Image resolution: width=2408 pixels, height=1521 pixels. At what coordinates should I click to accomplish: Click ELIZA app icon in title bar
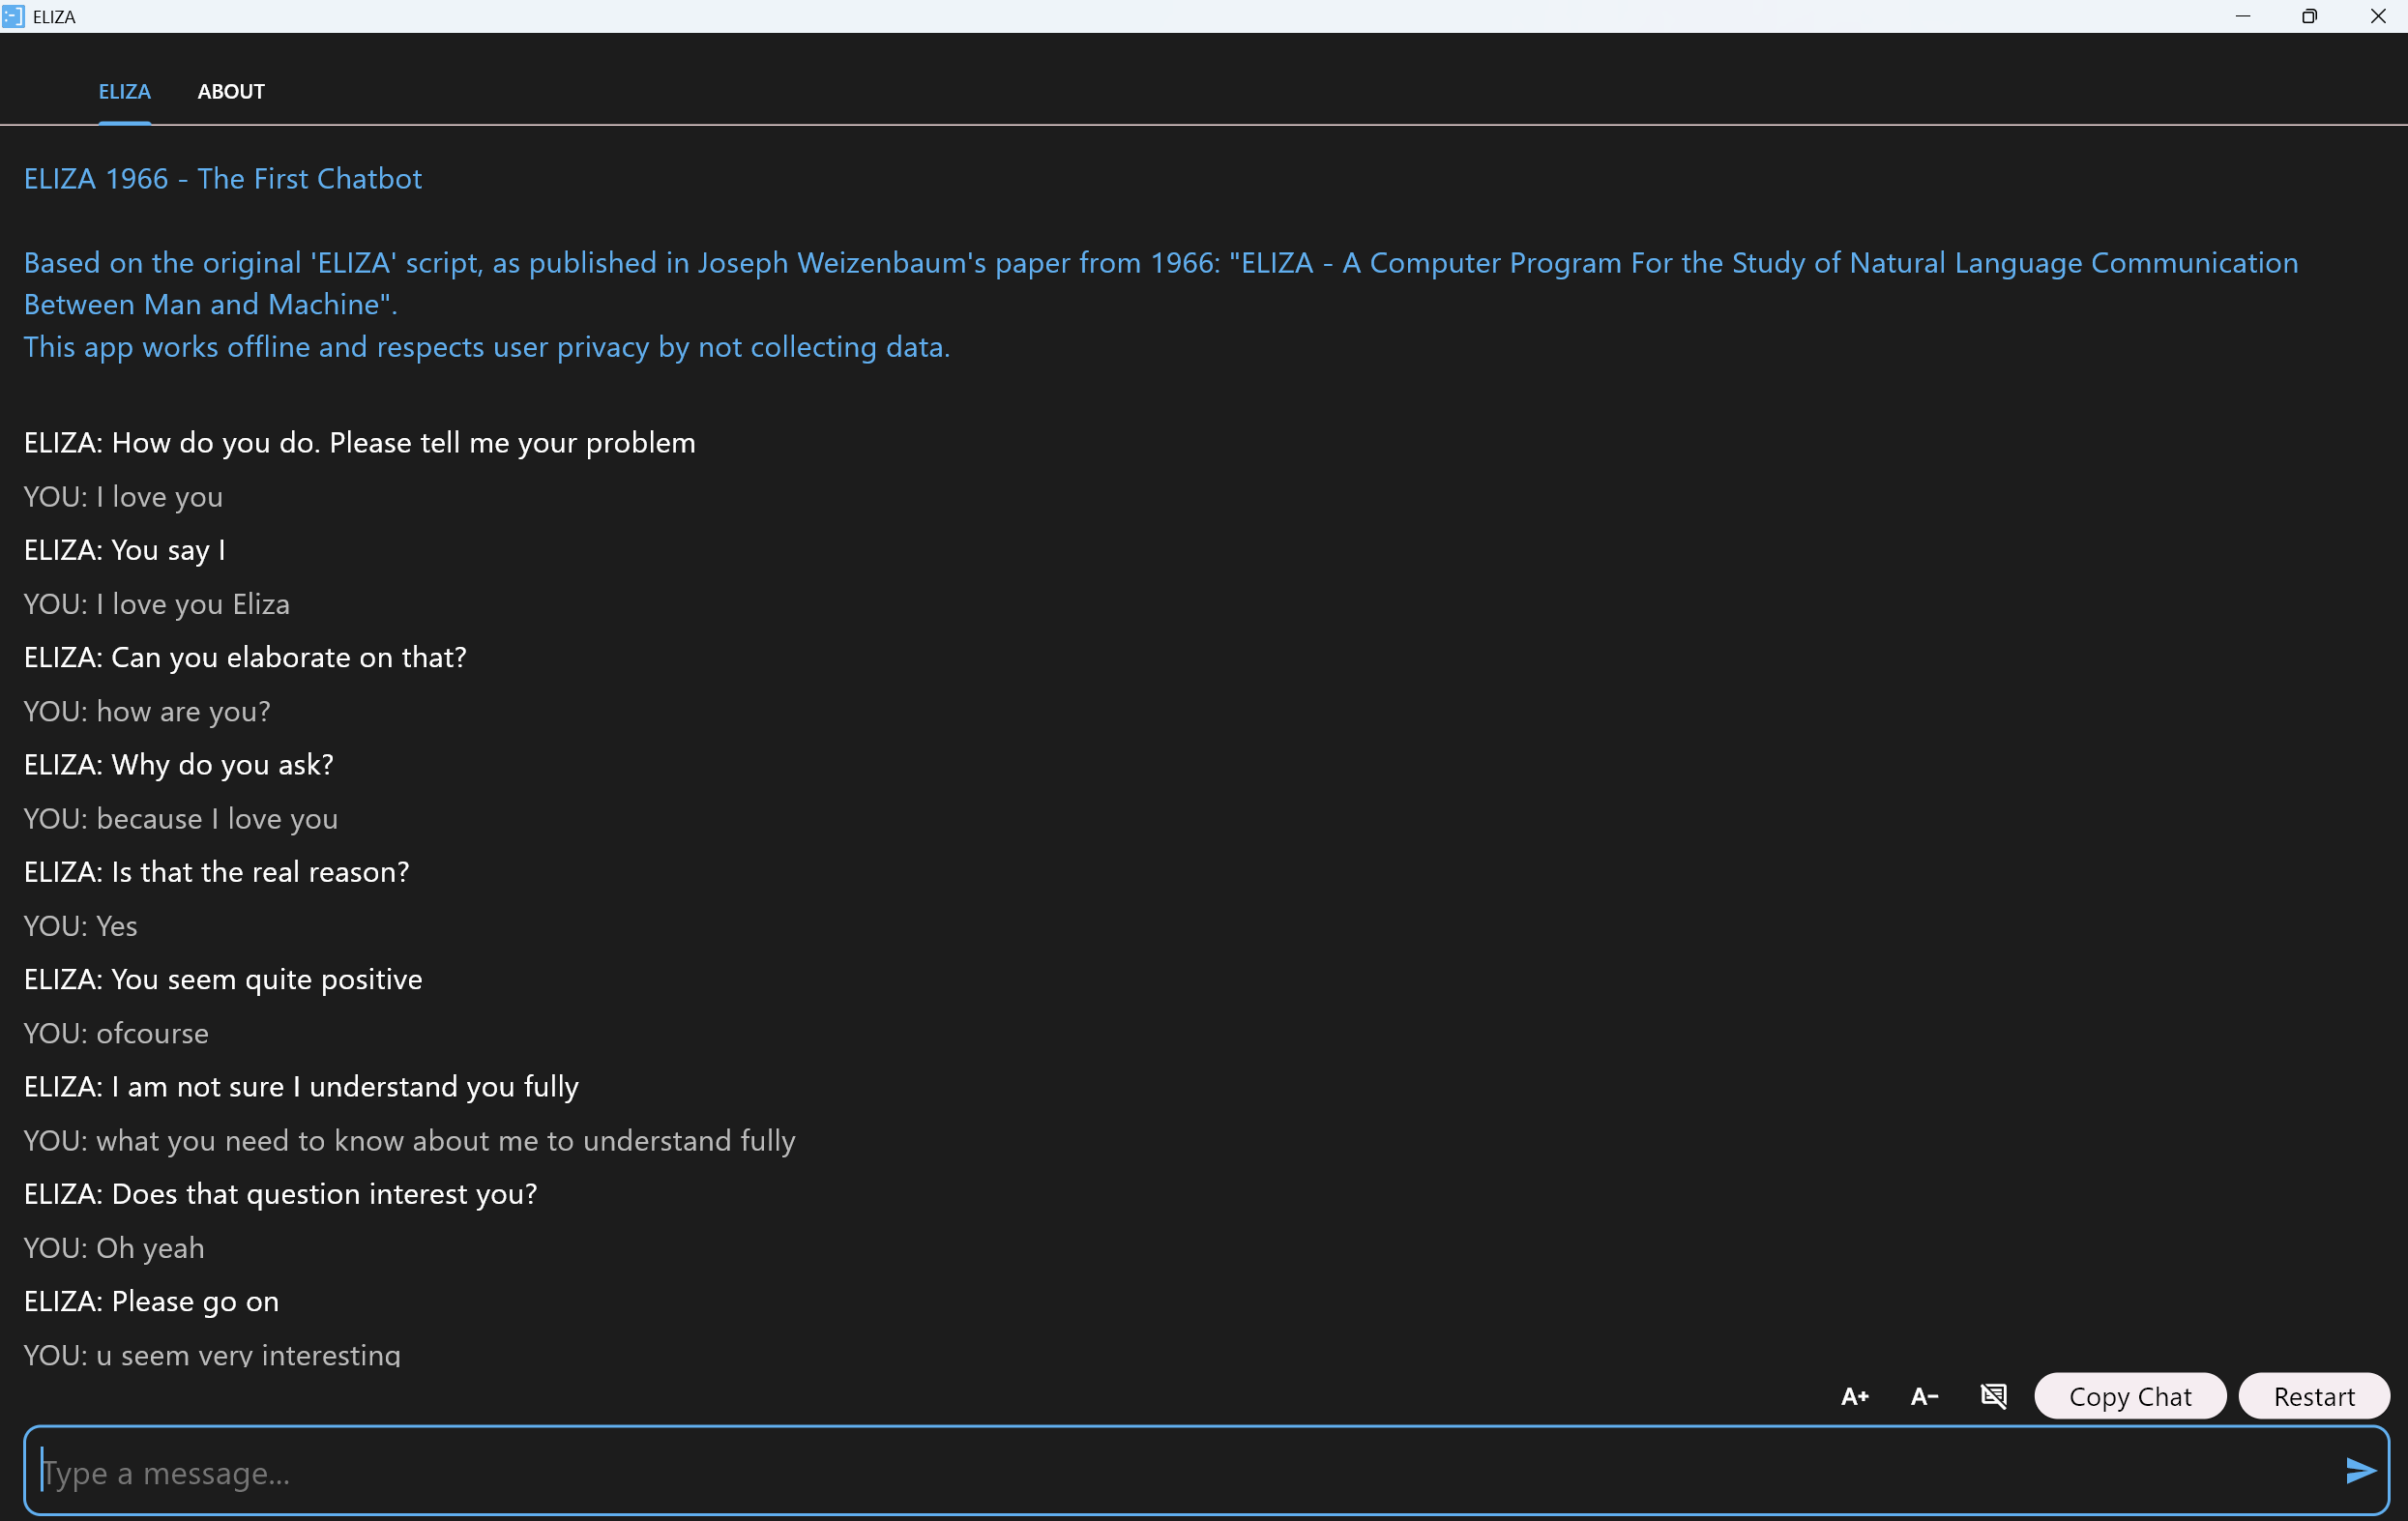point(13,16)
